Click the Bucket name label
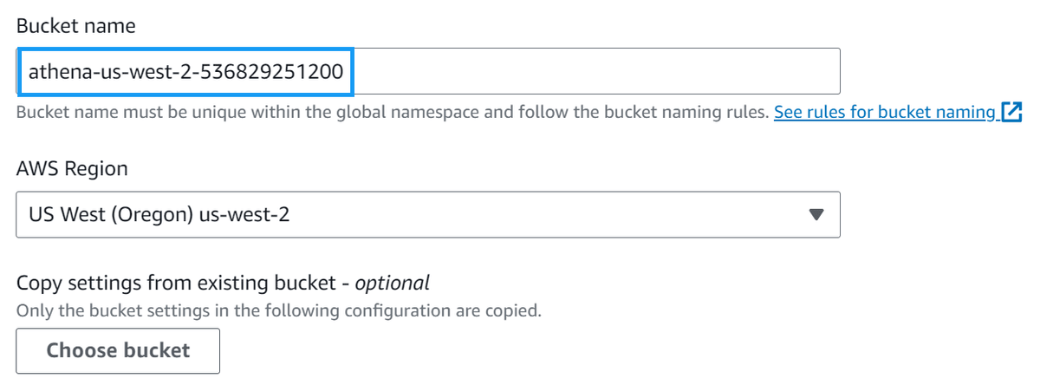Screen dimensions: 1040x385 tap(75, 27)
